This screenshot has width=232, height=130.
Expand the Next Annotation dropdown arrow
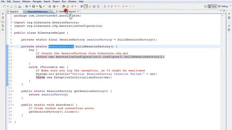[108, 6]
